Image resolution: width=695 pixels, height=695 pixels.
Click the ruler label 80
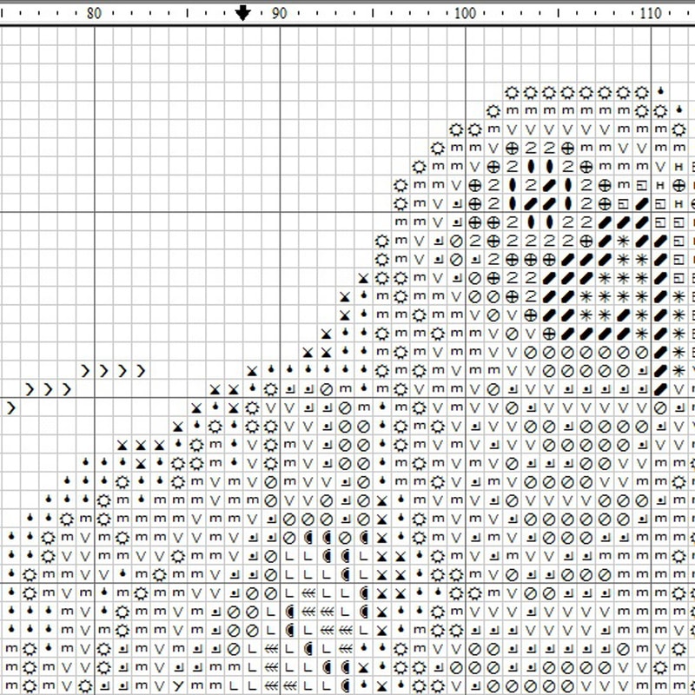(x=94, y=13)
